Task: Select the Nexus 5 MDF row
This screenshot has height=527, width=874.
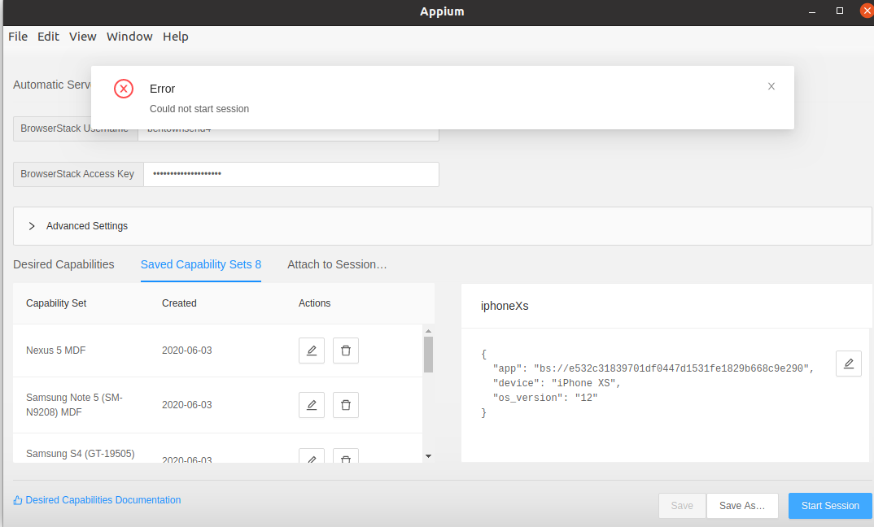Action: click(x=217, y=351)
